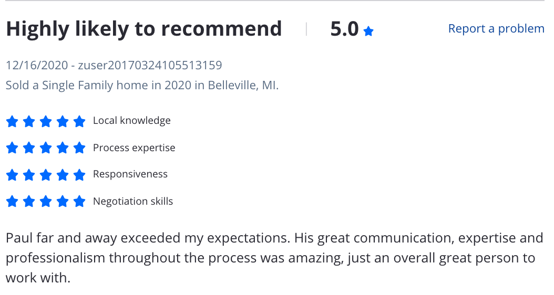Click first star of Process expertise
The height and width of the screenshot is (295, 554).
(x=12, y=148)
